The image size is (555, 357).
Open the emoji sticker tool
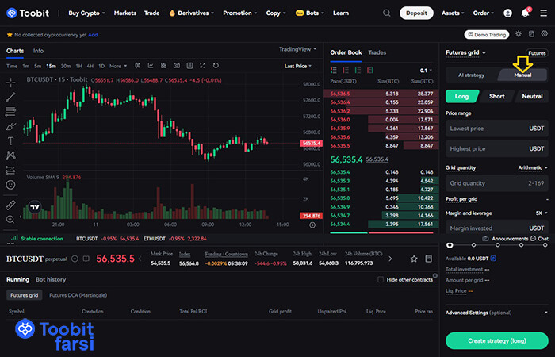[x=11, y=185]
